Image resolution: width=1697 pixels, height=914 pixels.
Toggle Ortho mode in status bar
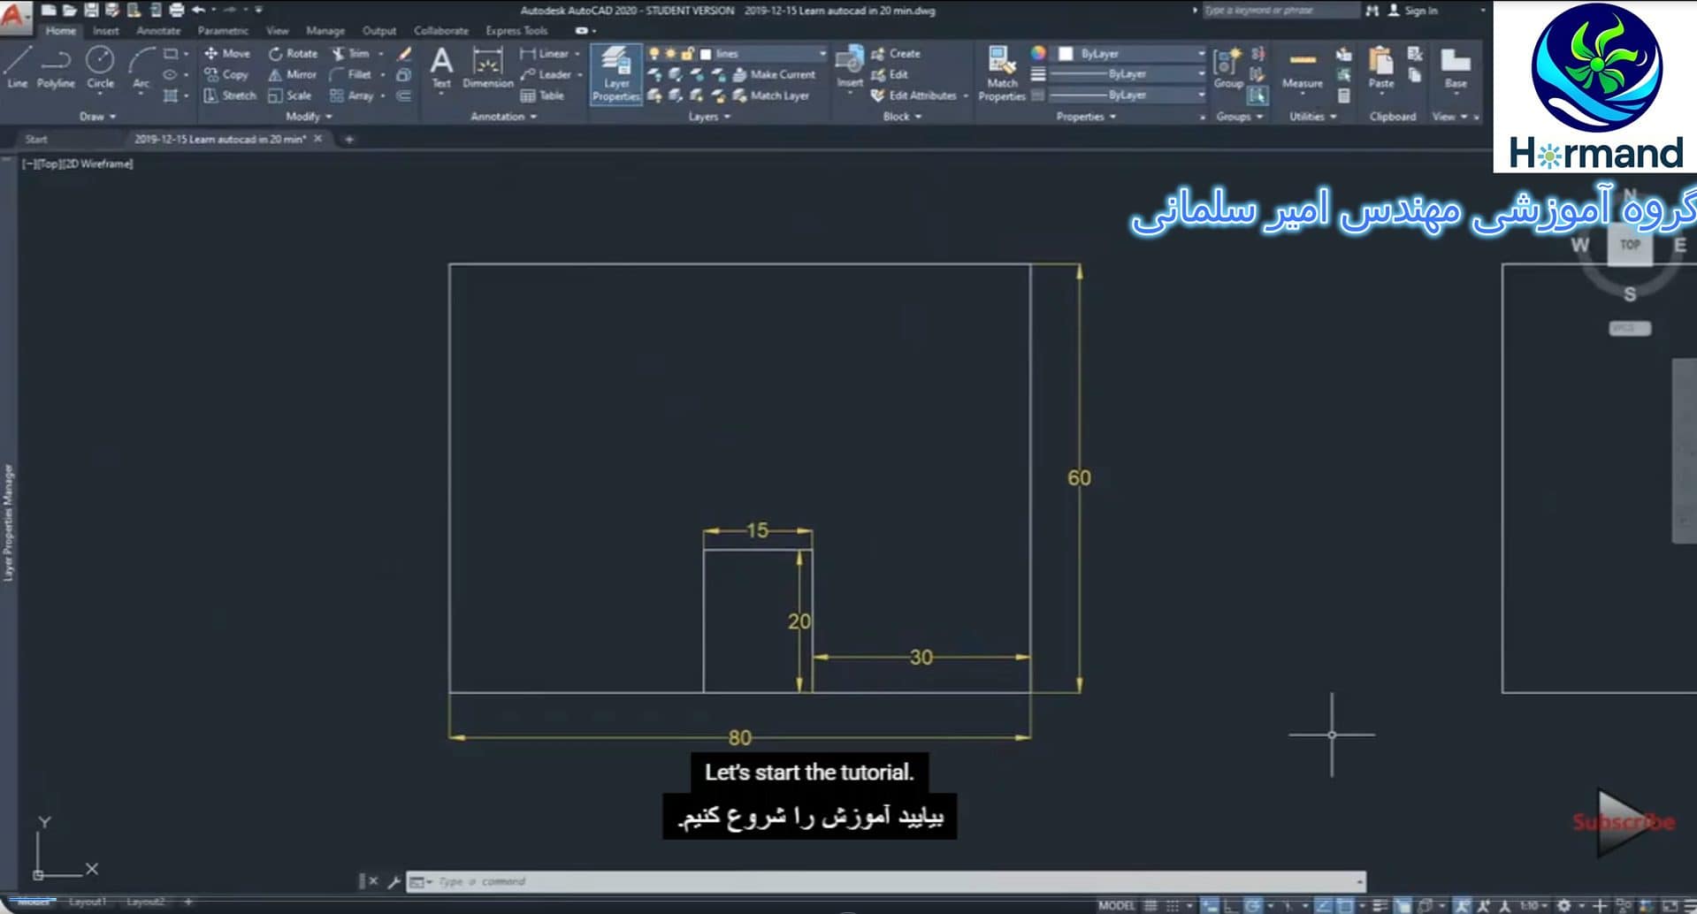click(x=1230, y=905)
